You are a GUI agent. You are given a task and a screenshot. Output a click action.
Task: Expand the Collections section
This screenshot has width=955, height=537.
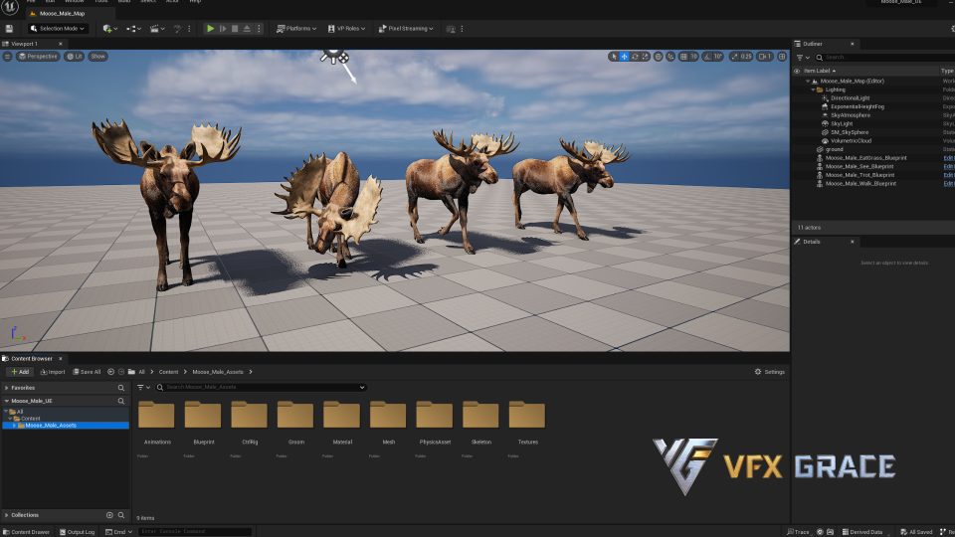(x=7, y=515)
